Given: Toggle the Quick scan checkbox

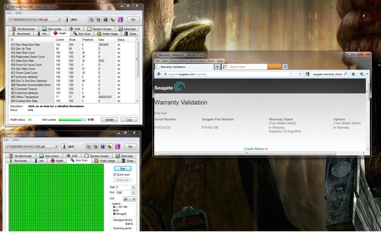Looking at the screenshot, I should pyautogui.click(x=115, y=174).
